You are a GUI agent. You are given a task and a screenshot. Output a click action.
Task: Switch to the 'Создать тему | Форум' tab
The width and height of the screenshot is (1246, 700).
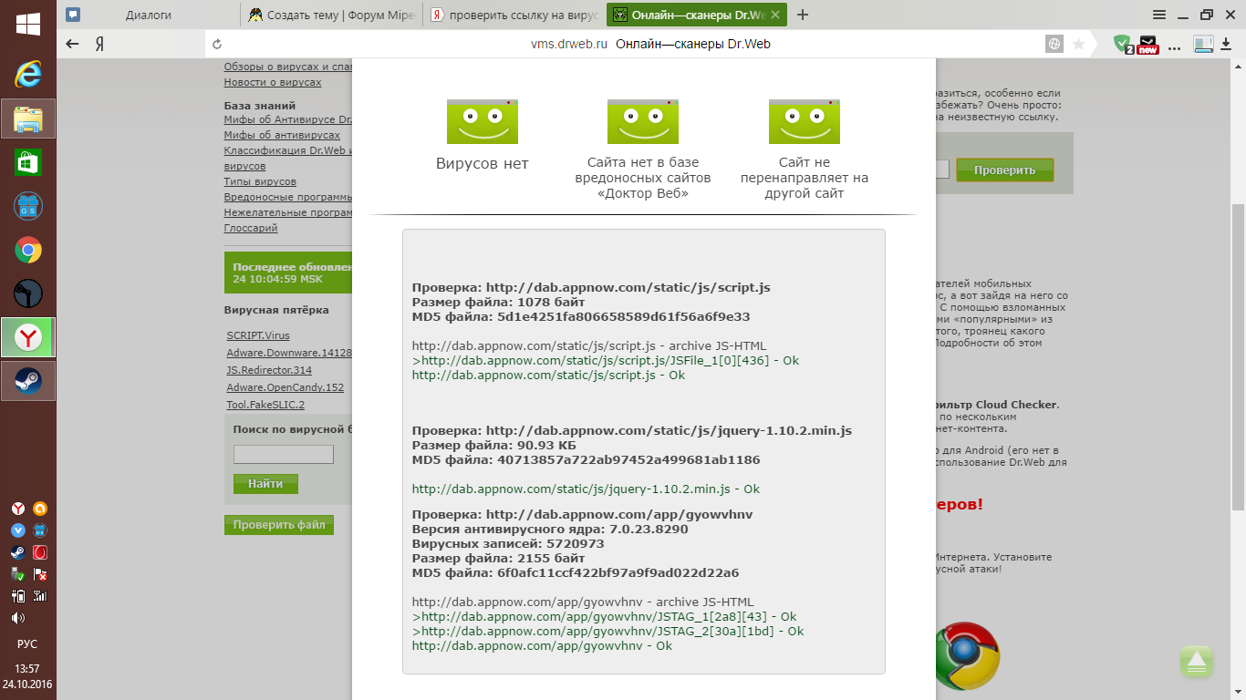pyautogui.click(x=331, y=15)
